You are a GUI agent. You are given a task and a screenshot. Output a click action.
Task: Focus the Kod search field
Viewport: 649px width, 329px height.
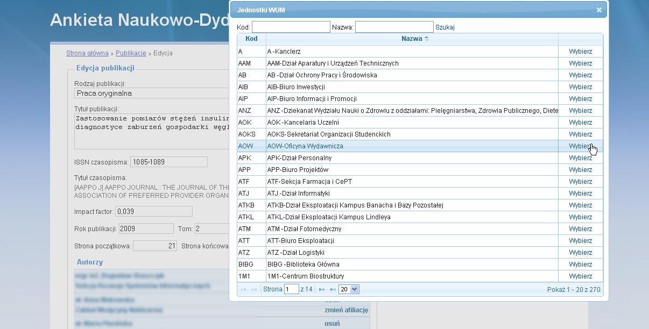(x=291, y=27)
